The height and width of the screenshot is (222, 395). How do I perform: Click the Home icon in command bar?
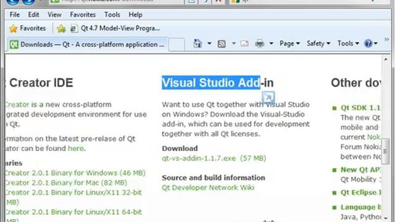pyautogui.click(x=197, y=44)
